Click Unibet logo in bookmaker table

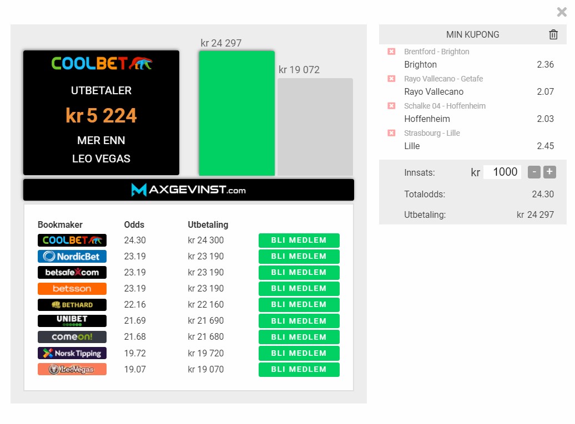coord(72,321)
